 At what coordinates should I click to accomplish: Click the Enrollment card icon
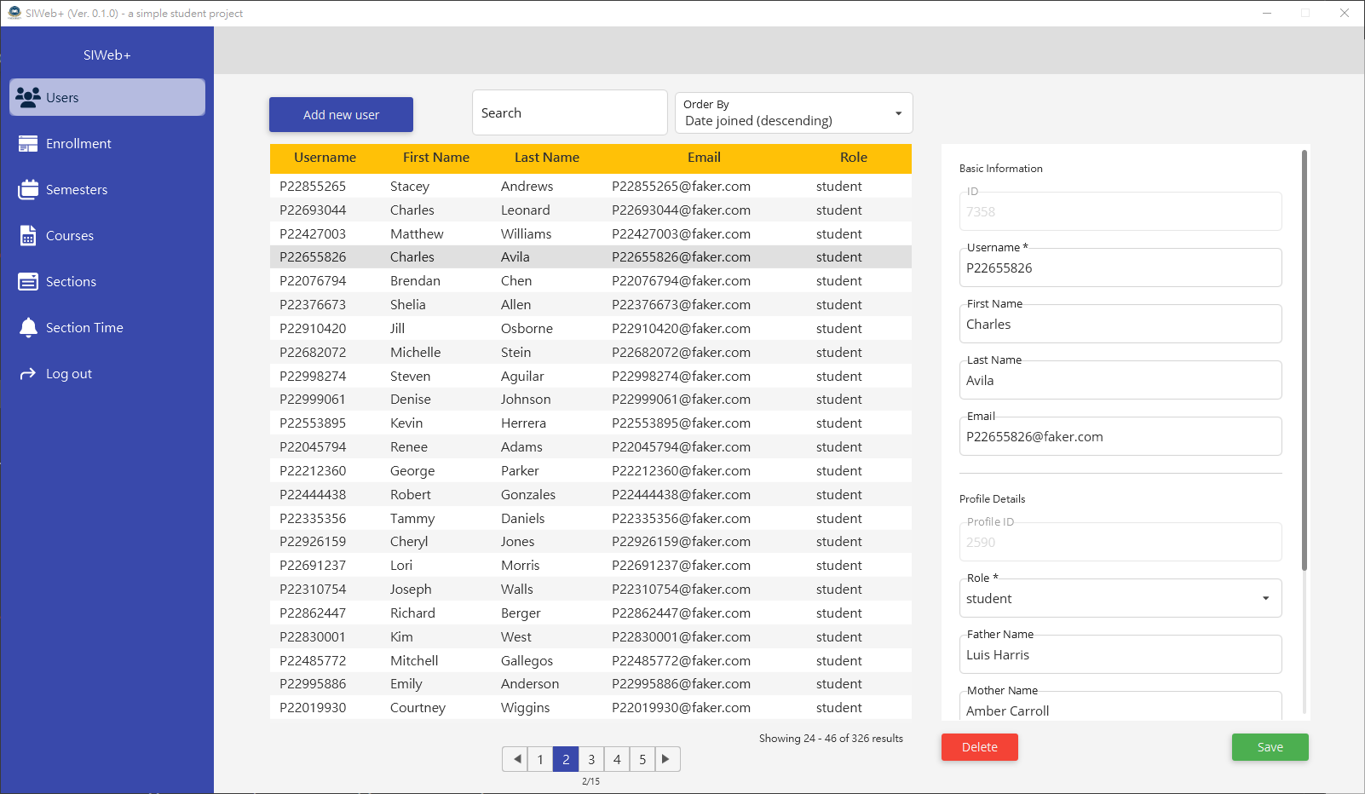click(28, 143)
